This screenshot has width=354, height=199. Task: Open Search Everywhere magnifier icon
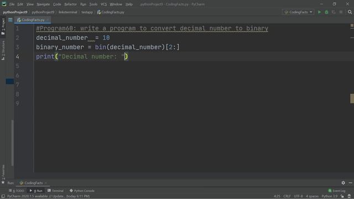350,12
